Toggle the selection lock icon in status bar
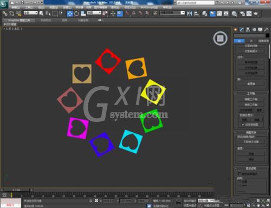271x208 pixels. click(x=91, y=200)
